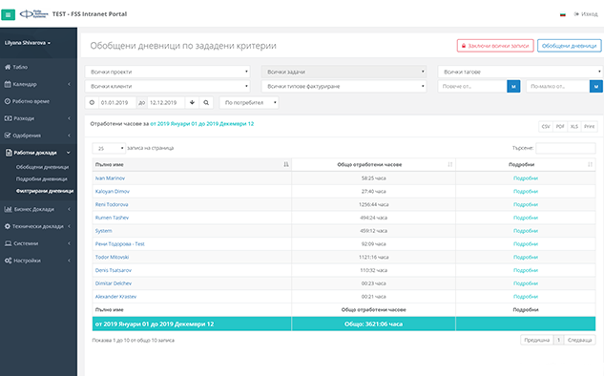Open the По потребител grouping dropdown
The image size is (604, 376).
point(249,102)
